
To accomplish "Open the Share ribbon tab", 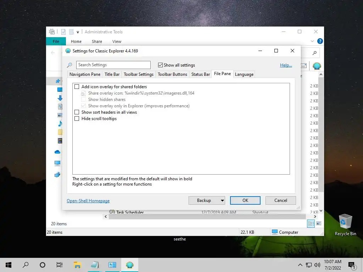I will pyautogui.click(x=97, y=41).
